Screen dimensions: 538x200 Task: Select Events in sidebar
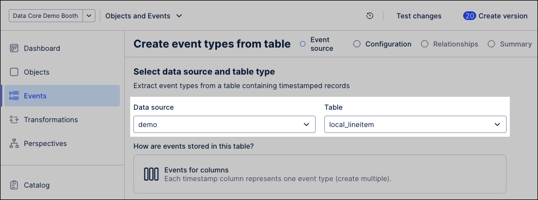[x=62, y=96]
